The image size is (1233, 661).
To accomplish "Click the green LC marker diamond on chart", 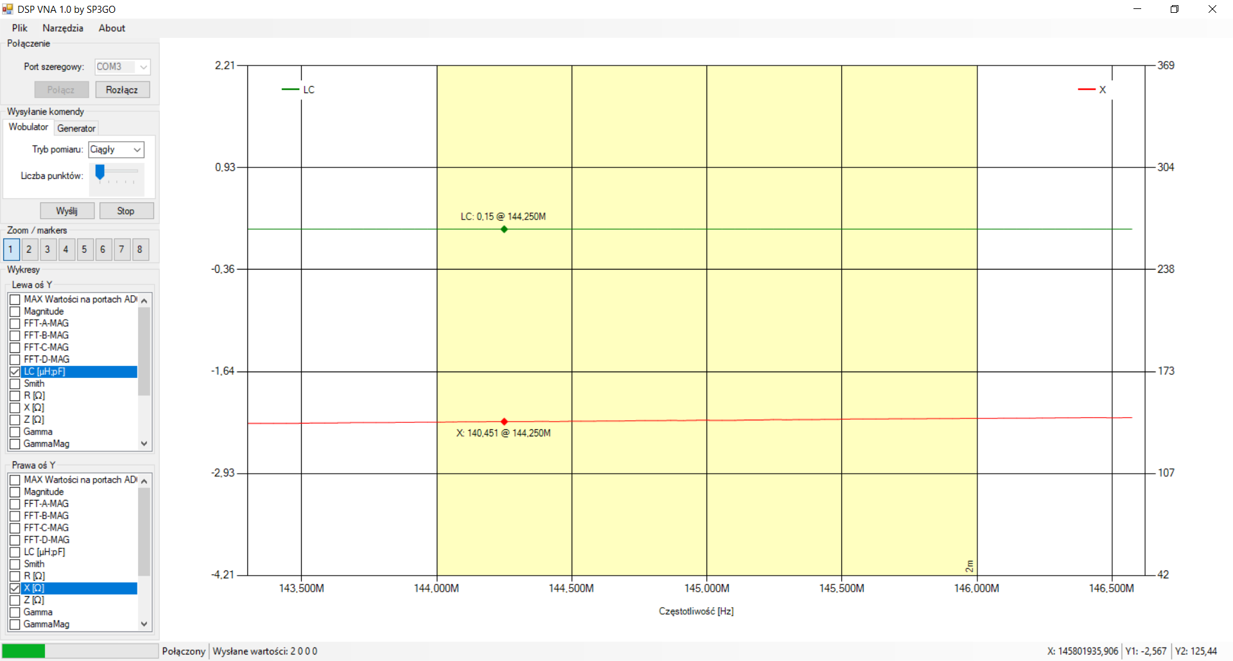I will (504, 229).
